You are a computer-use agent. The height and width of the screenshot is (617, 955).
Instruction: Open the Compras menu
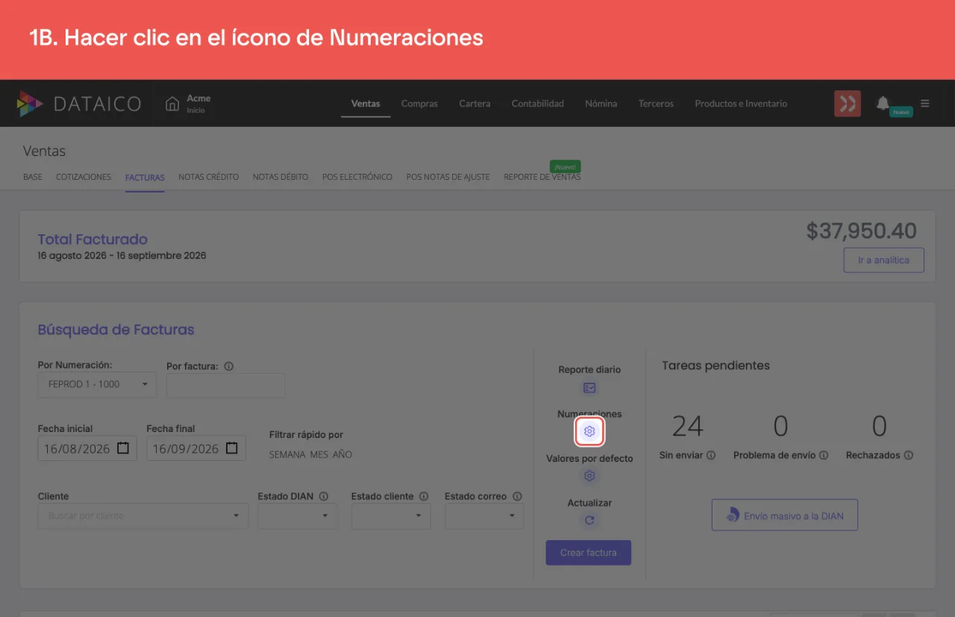click(419, 104)
